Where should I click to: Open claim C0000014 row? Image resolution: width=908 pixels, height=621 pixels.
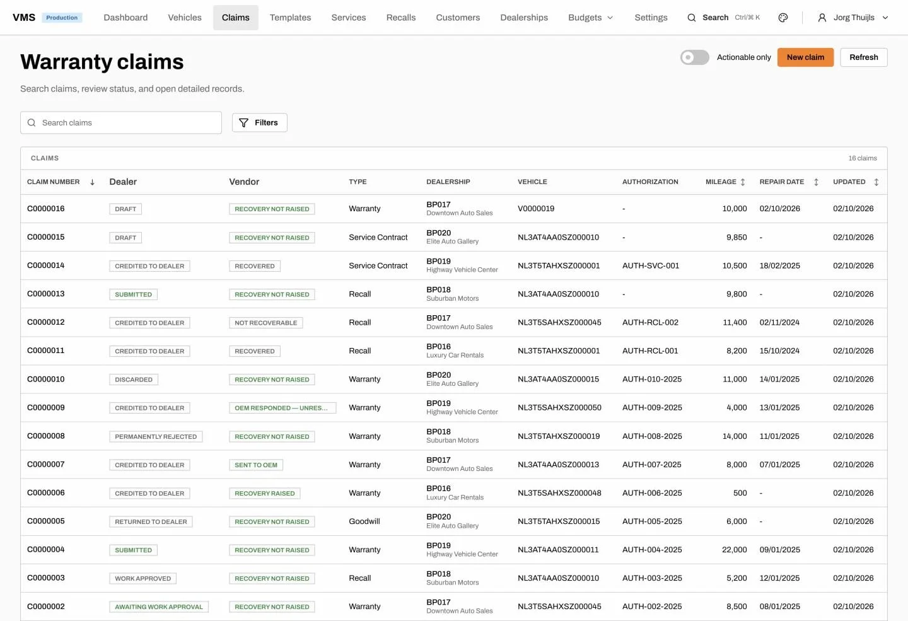454,266
